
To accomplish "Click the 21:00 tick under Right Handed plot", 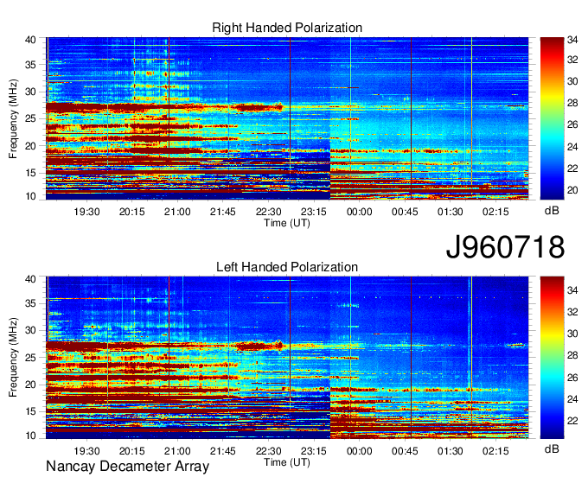I will coord(177,212).
